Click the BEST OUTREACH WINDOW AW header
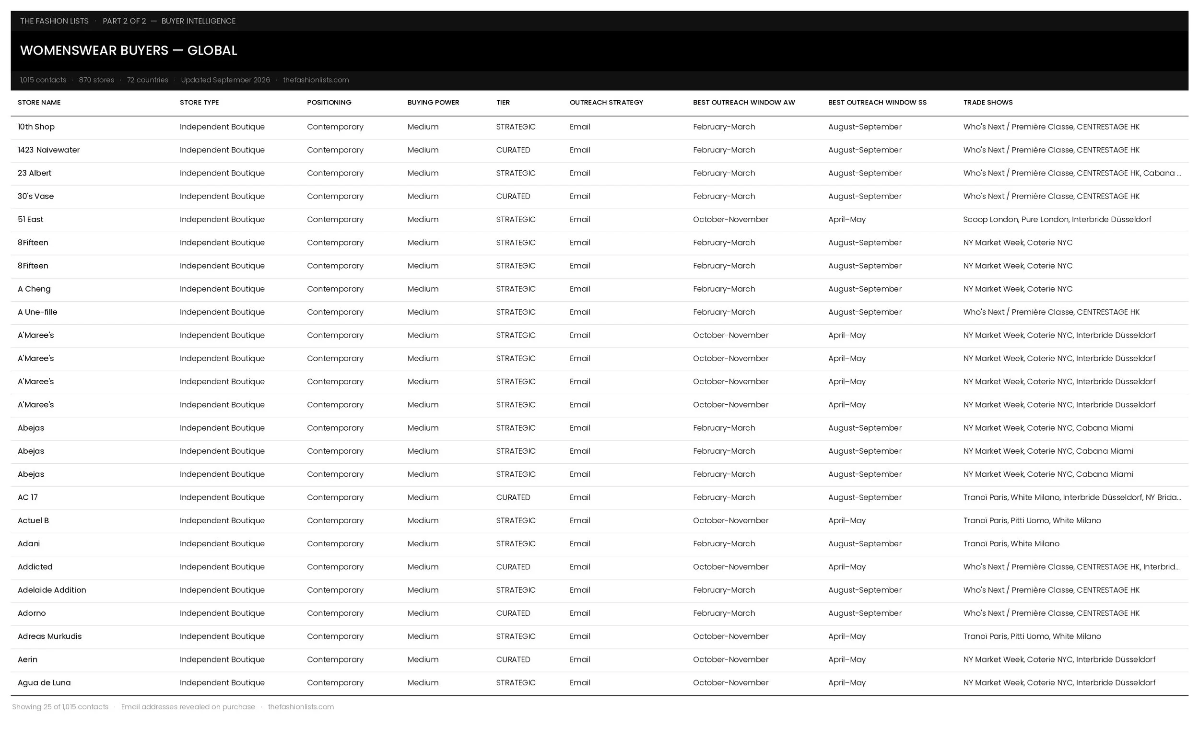Image resolution: width=1199 pixels, height=729 pixels. coord(744,102)
